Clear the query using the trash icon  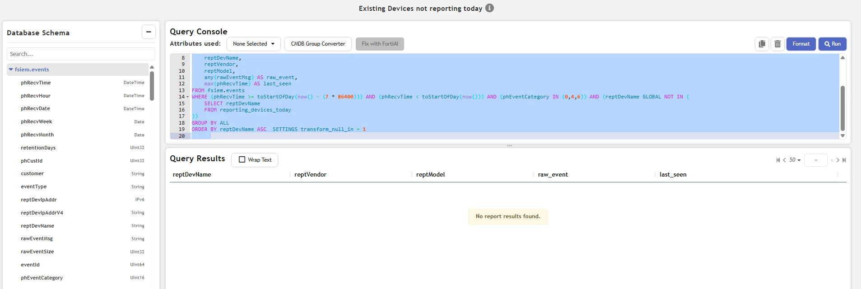click(777, 44)
